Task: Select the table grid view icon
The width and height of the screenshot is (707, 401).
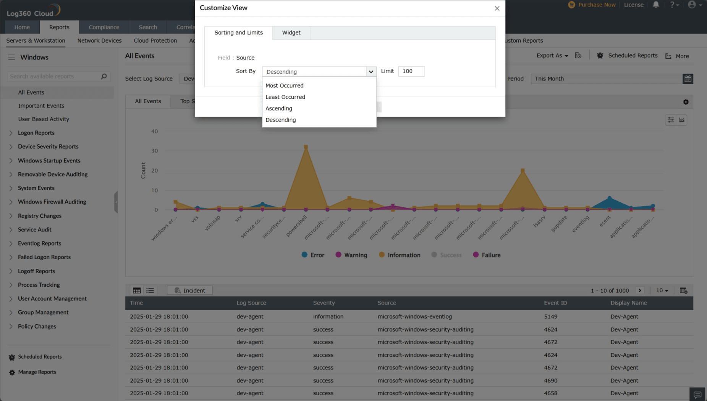Action: [x=136, y=290]
